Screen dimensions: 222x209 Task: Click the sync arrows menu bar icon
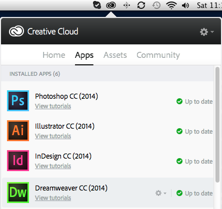(x=141, y=5)
